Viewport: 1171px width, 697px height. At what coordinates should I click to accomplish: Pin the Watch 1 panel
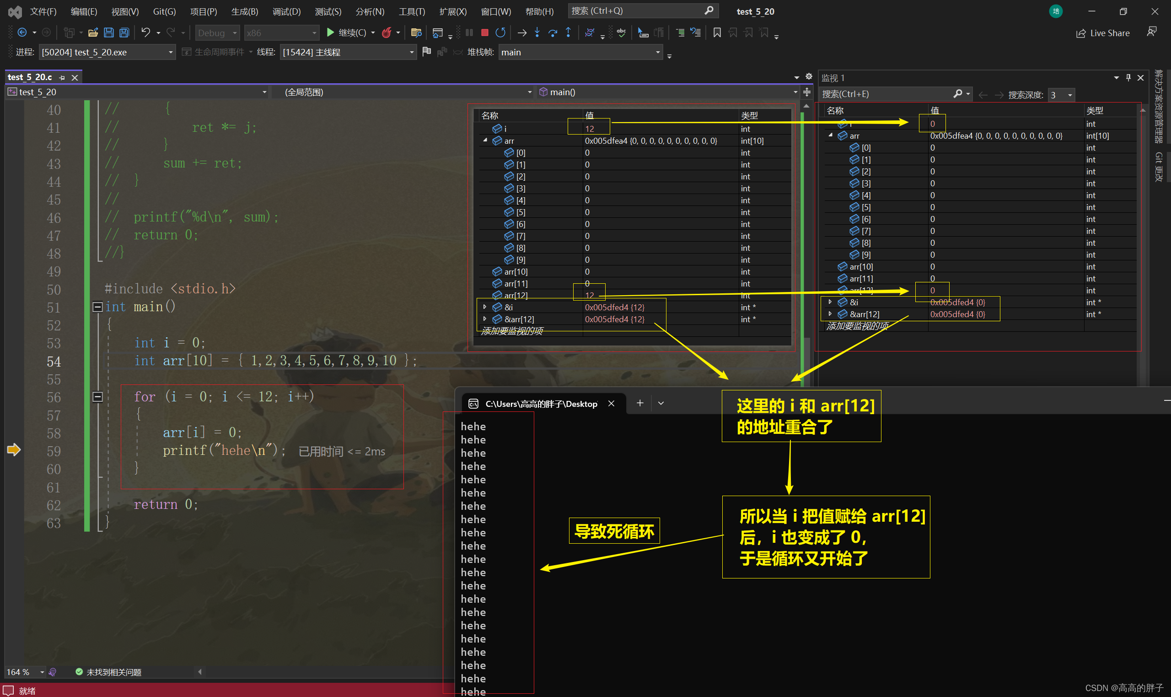tap(1128, 77)
